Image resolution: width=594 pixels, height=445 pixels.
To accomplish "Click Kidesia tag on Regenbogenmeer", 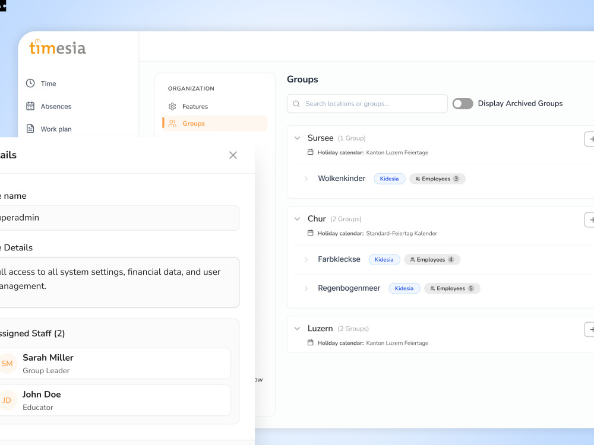I will 404,288.
